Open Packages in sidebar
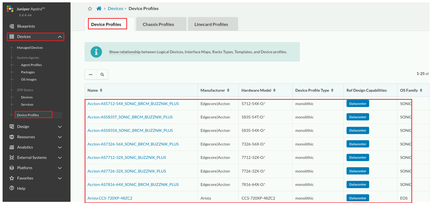 pos(28,72)
